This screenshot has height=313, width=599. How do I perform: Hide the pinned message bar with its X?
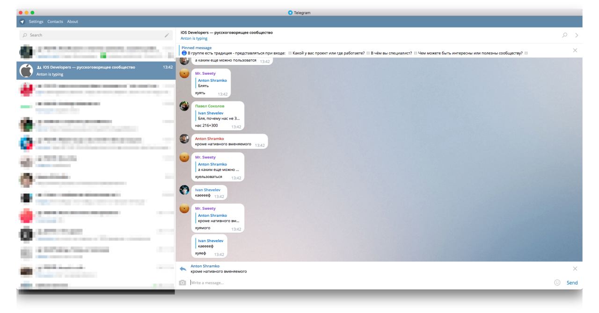575,50
